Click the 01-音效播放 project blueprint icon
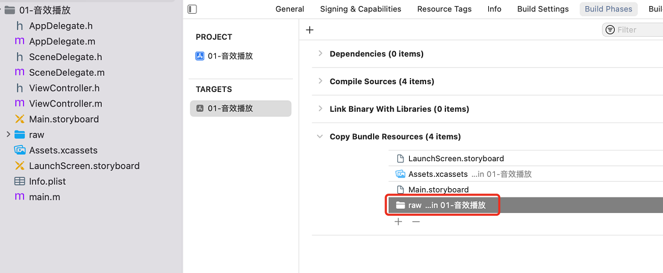The height and width of the screenshot is (273, 663). point(200,56)
